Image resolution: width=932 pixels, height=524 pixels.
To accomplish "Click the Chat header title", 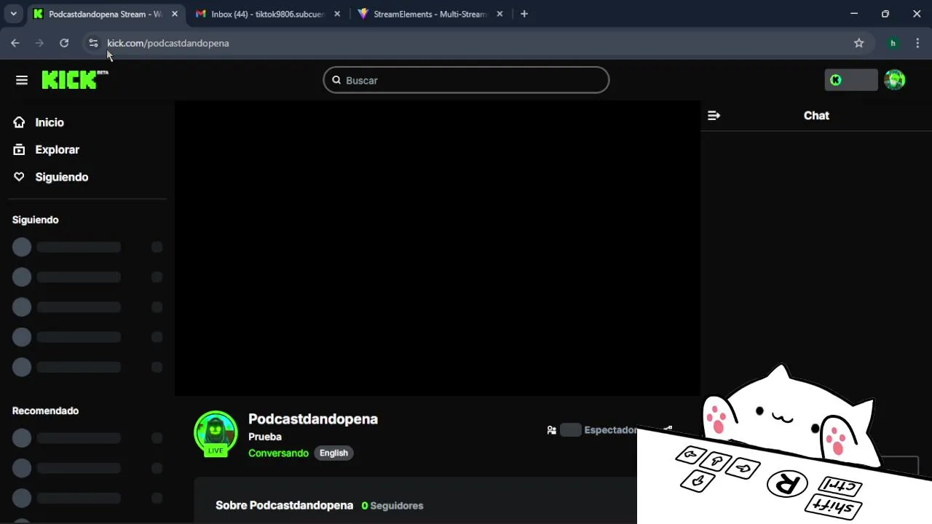I will tap(816, 115).
